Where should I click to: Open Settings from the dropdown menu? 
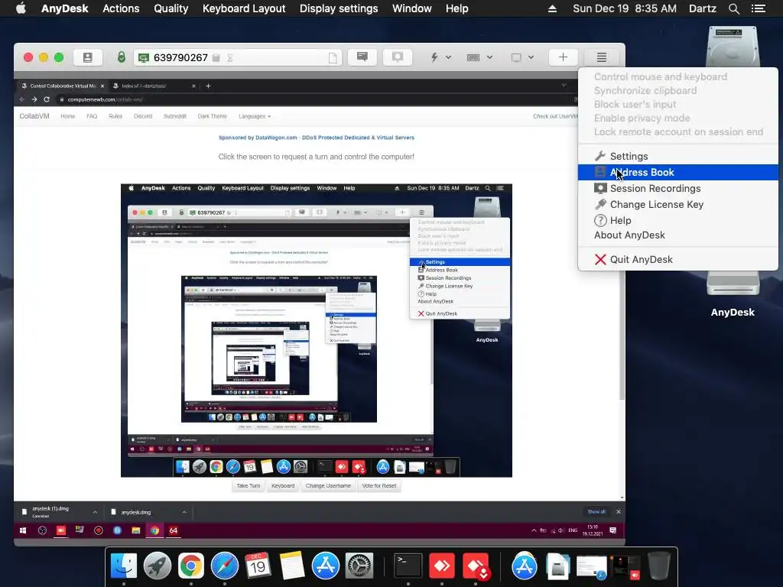coord(678,156)
